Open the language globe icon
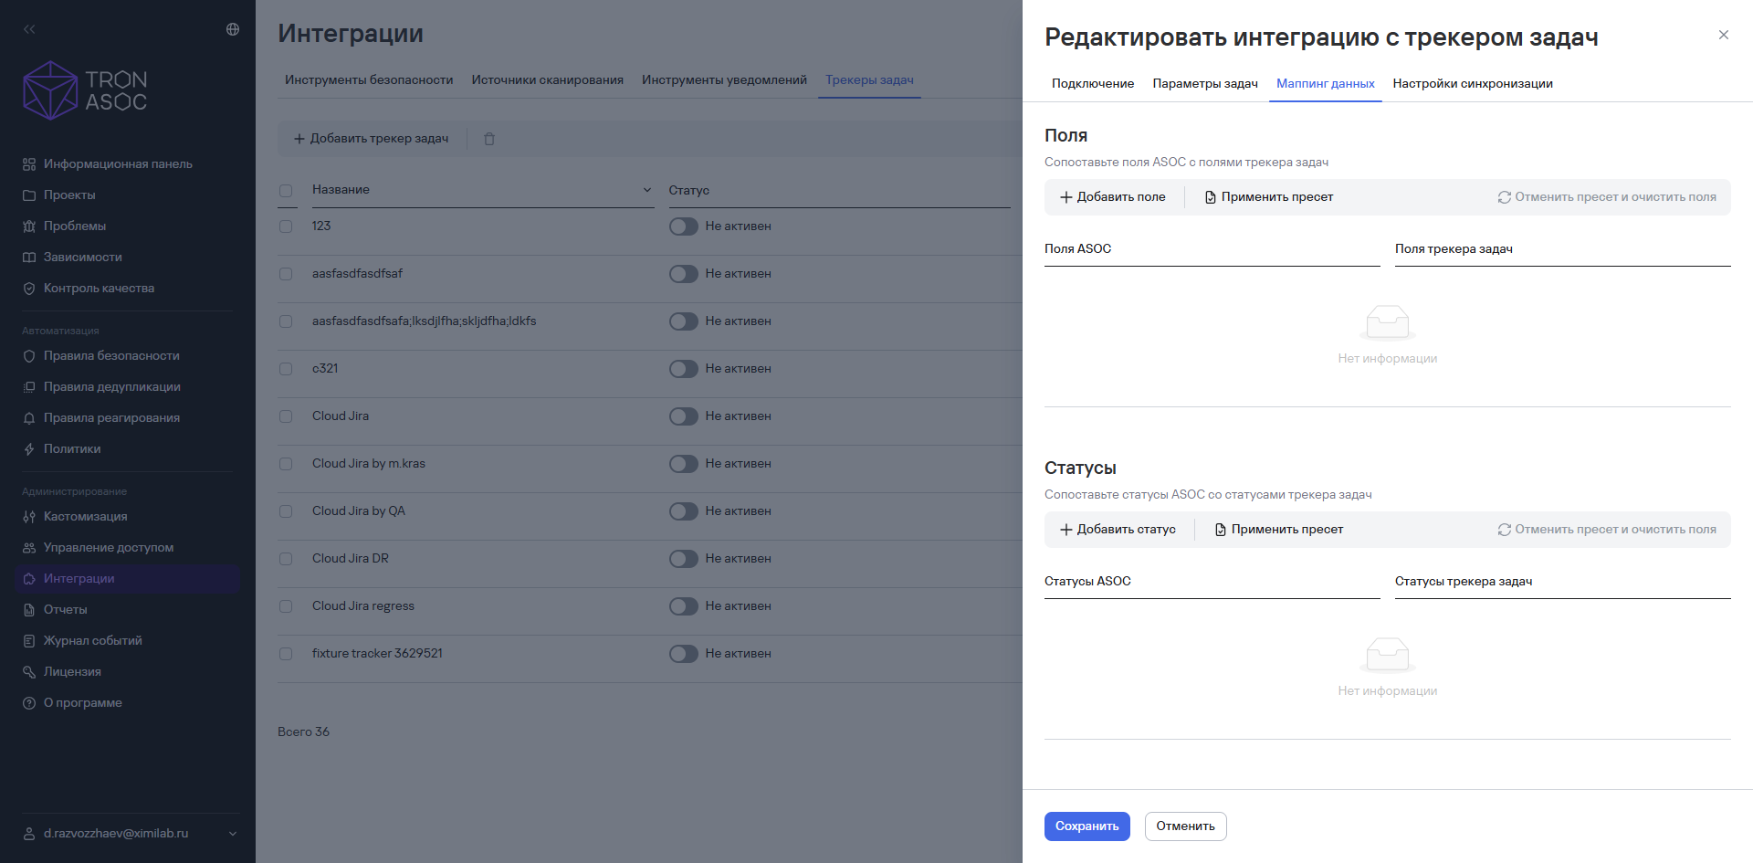This screenshot has height=863, width=1753. [x=233, y=29]
